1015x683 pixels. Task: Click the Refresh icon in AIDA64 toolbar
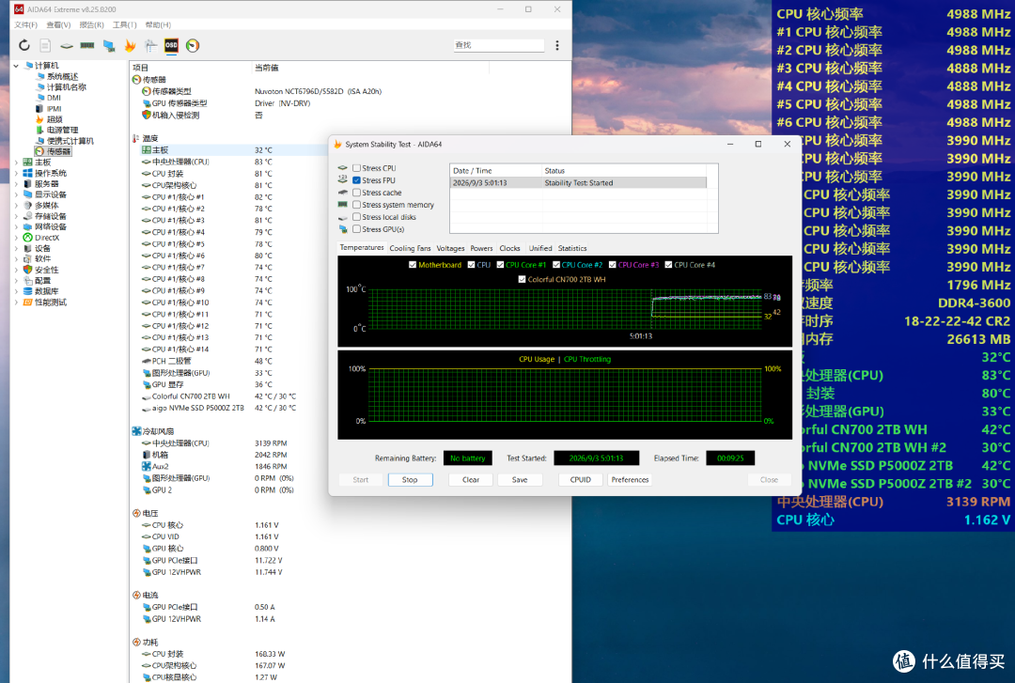[23, 45]
